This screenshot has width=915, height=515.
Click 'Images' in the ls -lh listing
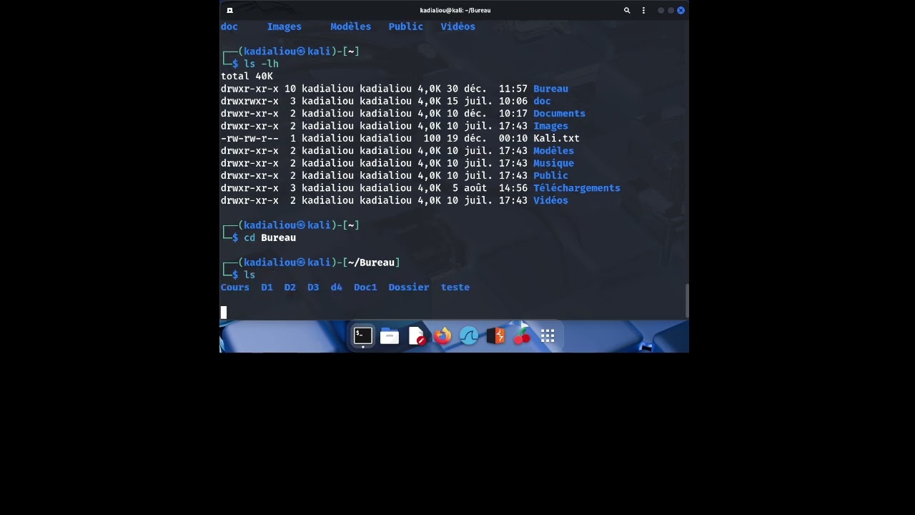(550, 126)
